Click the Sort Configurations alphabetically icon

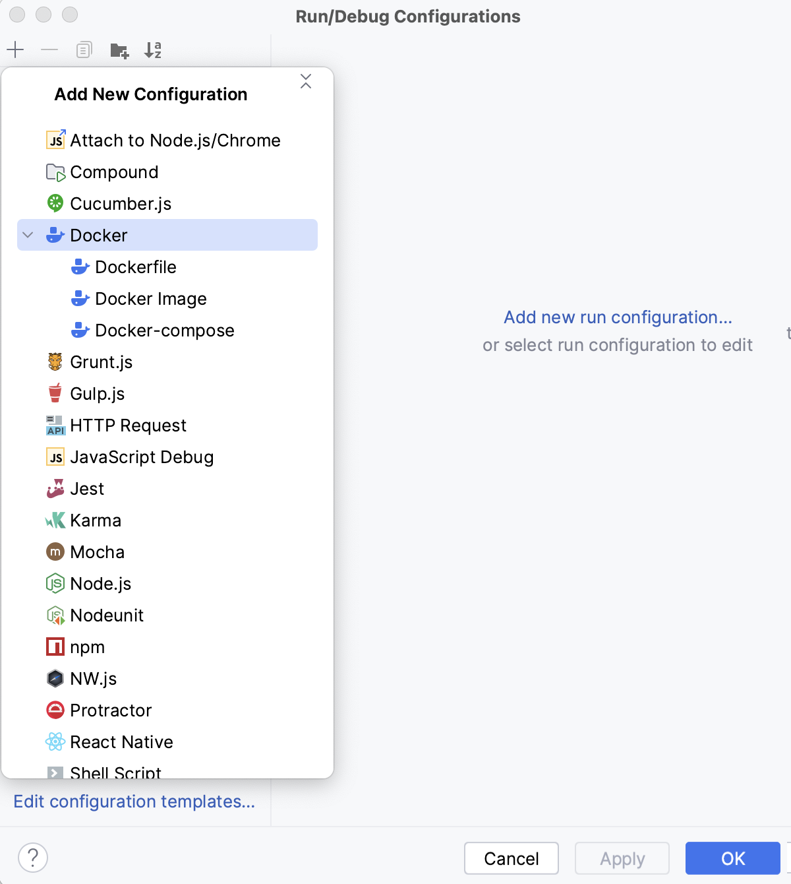154,49
